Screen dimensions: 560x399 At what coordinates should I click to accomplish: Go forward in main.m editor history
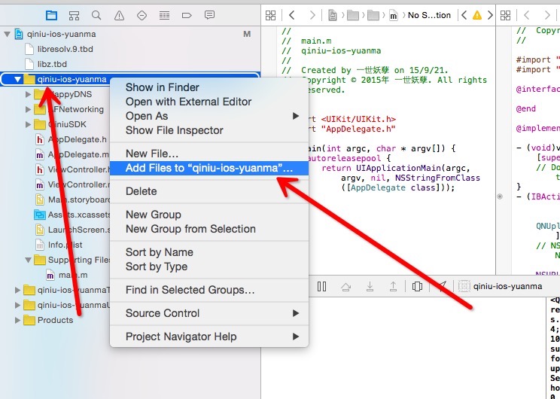tap(312, 15)
